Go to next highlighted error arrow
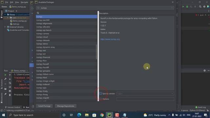 click(x=209, y=15)
